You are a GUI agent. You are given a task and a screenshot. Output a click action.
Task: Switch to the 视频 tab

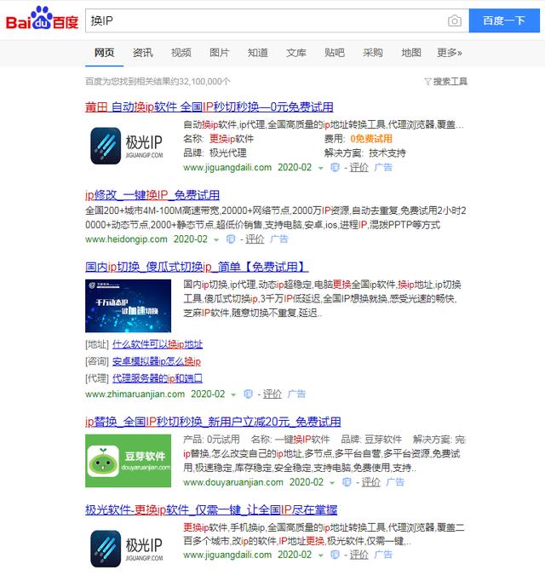pyautogui.click(x=181, y=53)
